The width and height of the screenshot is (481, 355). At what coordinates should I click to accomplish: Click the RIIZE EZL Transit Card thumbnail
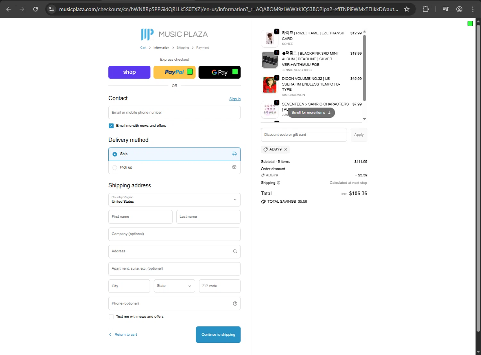click(270, 38)
